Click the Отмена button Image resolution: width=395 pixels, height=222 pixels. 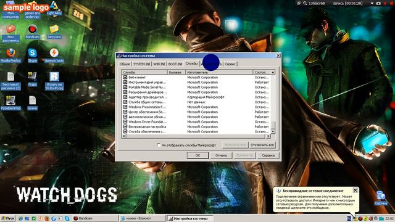[x=221, y=155]
